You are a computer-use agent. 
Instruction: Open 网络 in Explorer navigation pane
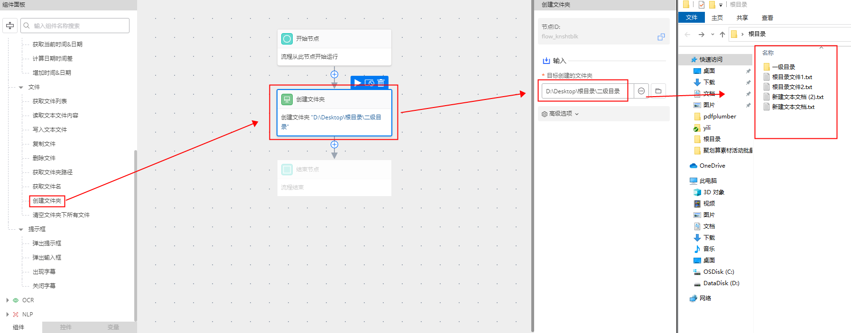click(705, 298)
